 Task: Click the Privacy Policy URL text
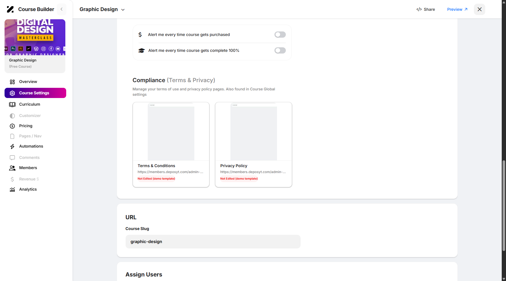253,172
